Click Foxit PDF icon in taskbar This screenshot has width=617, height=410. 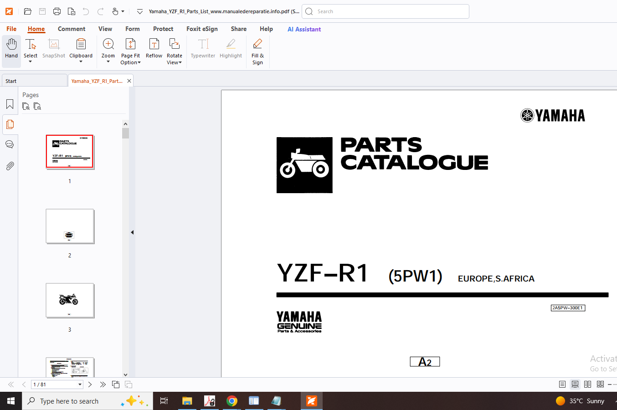point(312,401)
